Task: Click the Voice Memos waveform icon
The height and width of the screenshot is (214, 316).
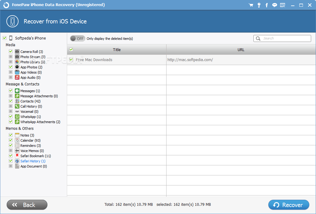Action: 17,151
